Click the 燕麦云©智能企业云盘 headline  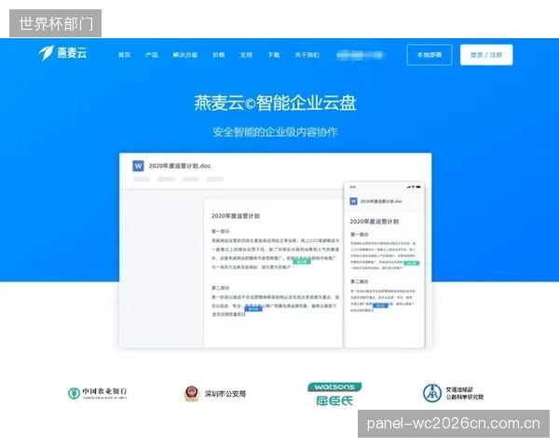275,103
